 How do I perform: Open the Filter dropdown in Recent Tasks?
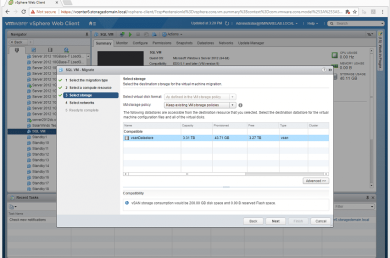(372, 206)
